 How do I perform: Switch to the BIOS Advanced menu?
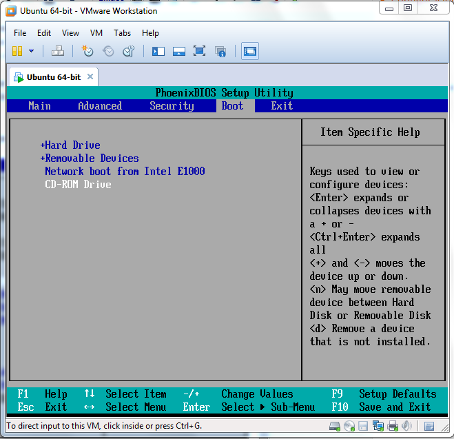tap(100, 106)
